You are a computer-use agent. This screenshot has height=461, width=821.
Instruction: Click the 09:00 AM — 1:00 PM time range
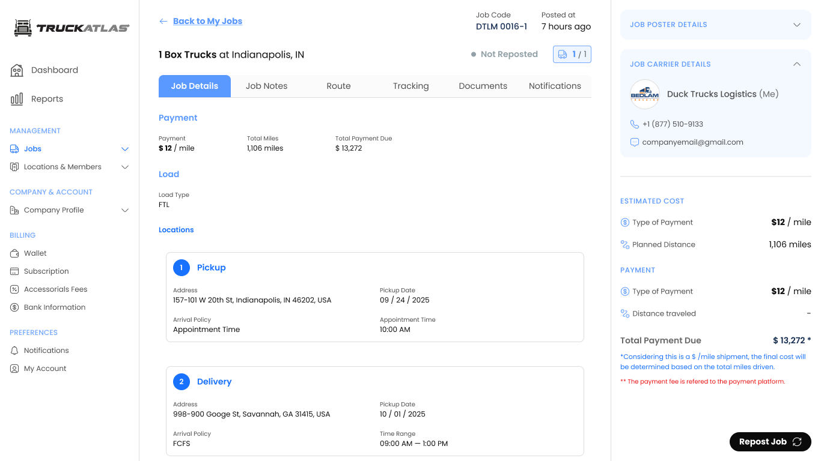pyautogui.click(x=414, y=444)
